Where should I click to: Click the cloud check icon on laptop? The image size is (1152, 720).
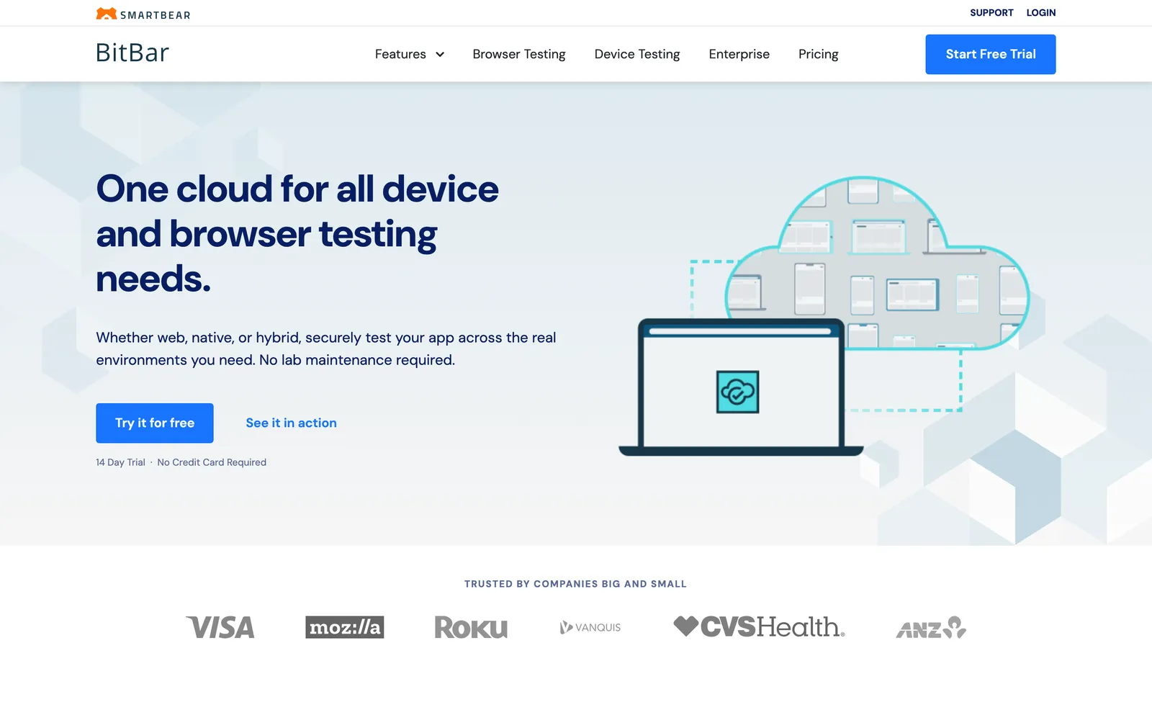738,392
